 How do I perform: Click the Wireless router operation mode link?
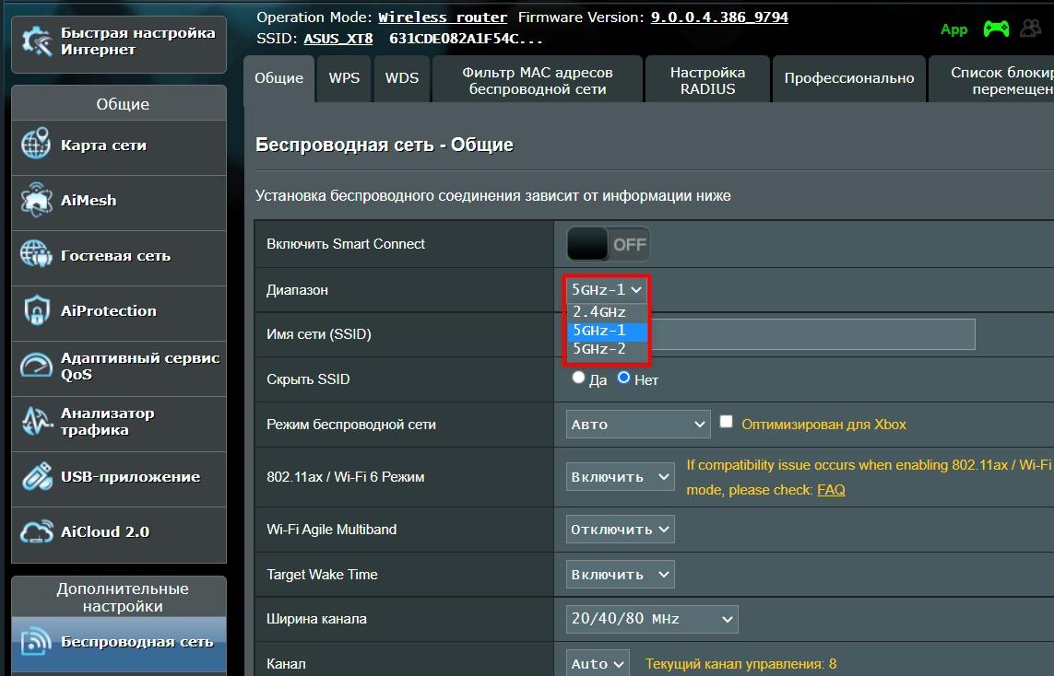443,17
